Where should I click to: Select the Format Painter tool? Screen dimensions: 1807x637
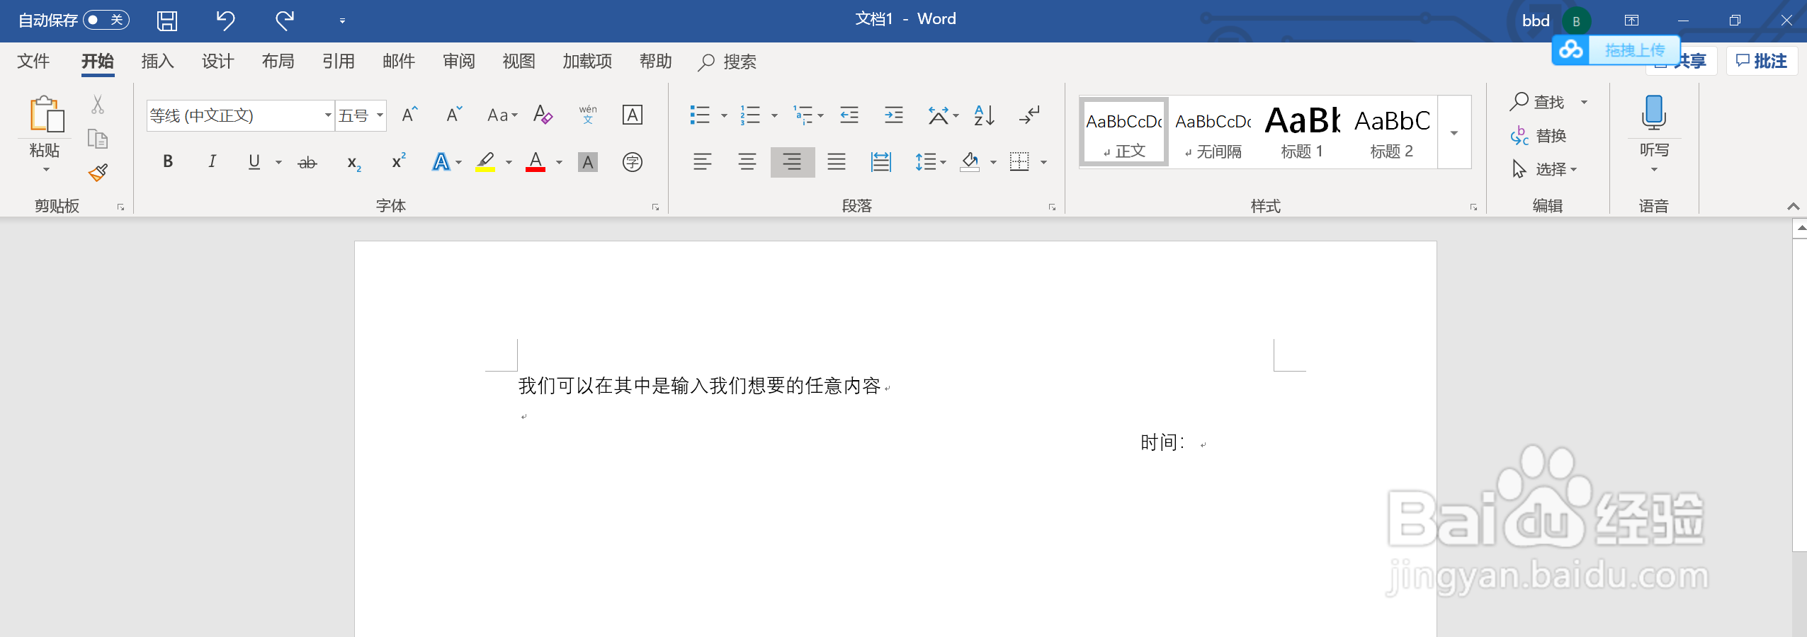click(x=98, y=172)
